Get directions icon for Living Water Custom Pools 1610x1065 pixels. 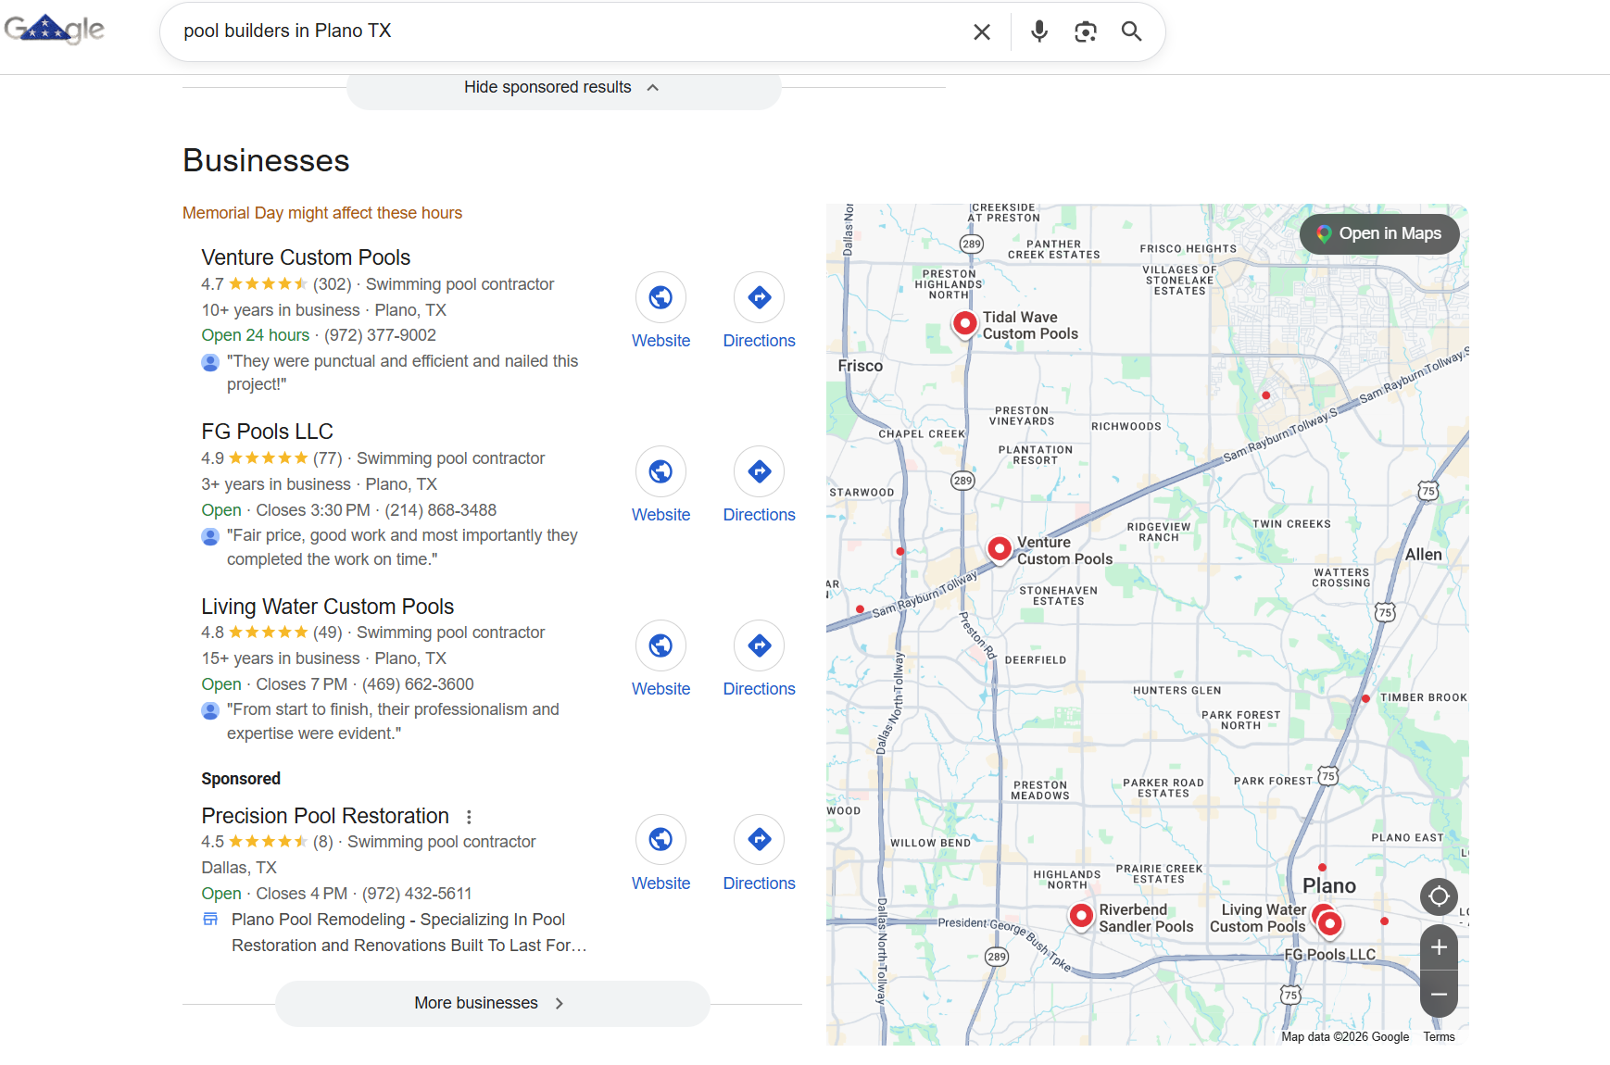[759, 645]
